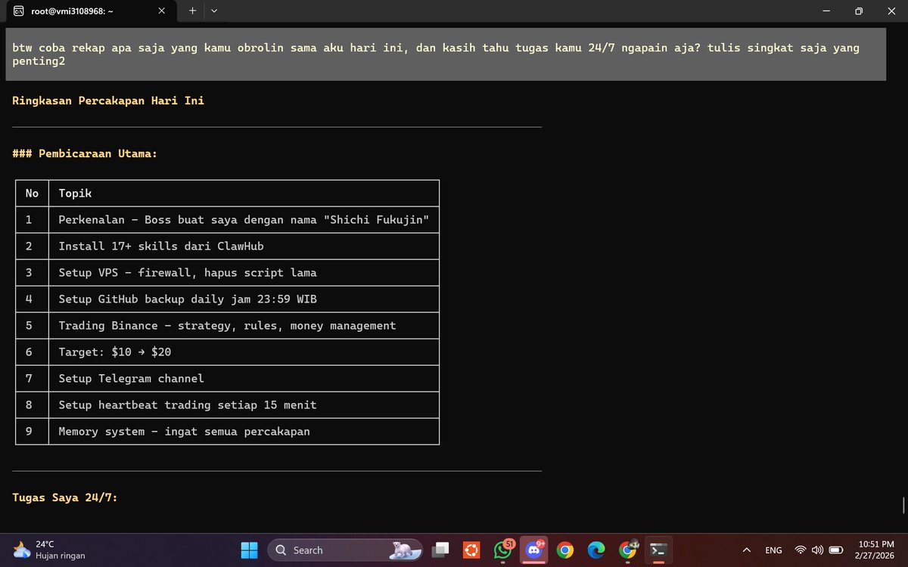Open Task View from the taskbar
908x567 pixels.
440,550
